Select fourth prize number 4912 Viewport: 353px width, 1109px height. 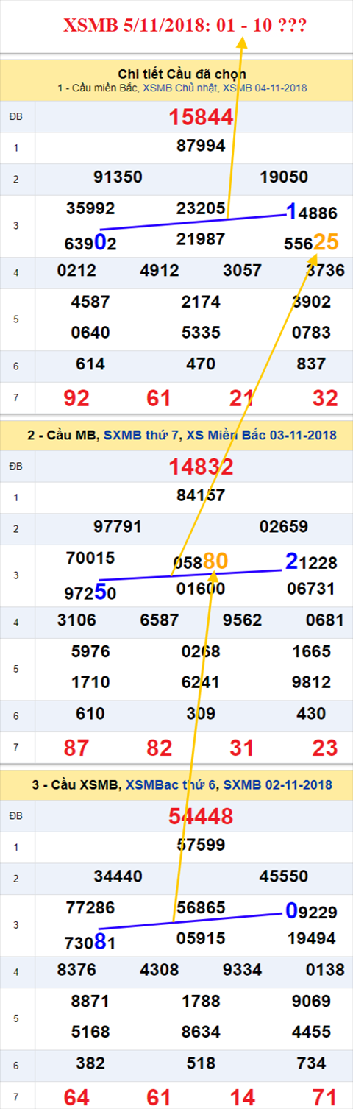(x=159, y=271)
